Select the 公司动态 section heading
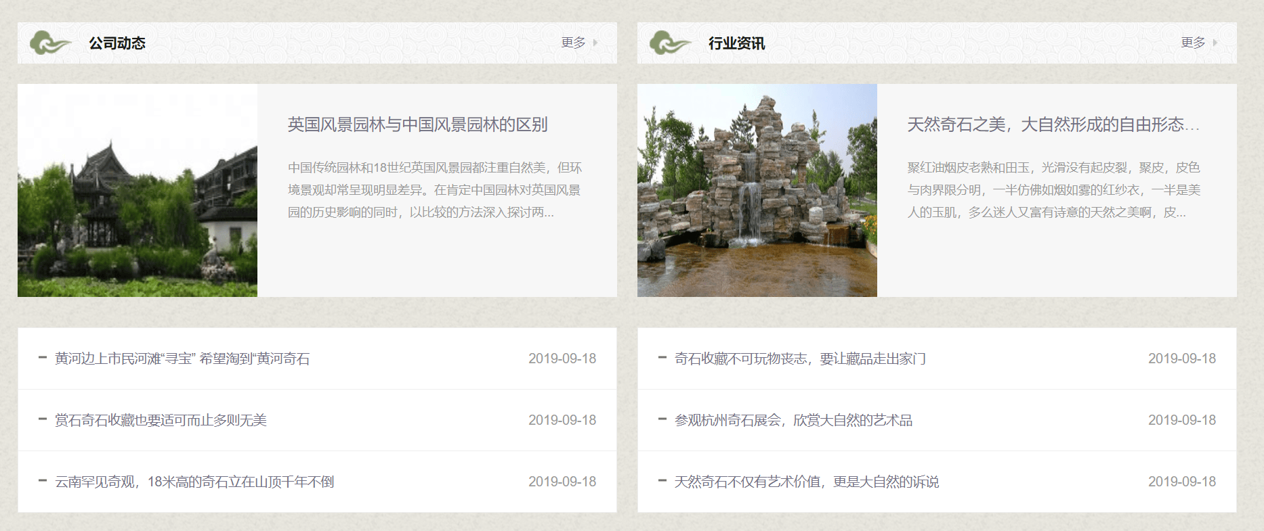Image resolution: width=1264 pixels, height=531 pixels. tap(117, 43)
